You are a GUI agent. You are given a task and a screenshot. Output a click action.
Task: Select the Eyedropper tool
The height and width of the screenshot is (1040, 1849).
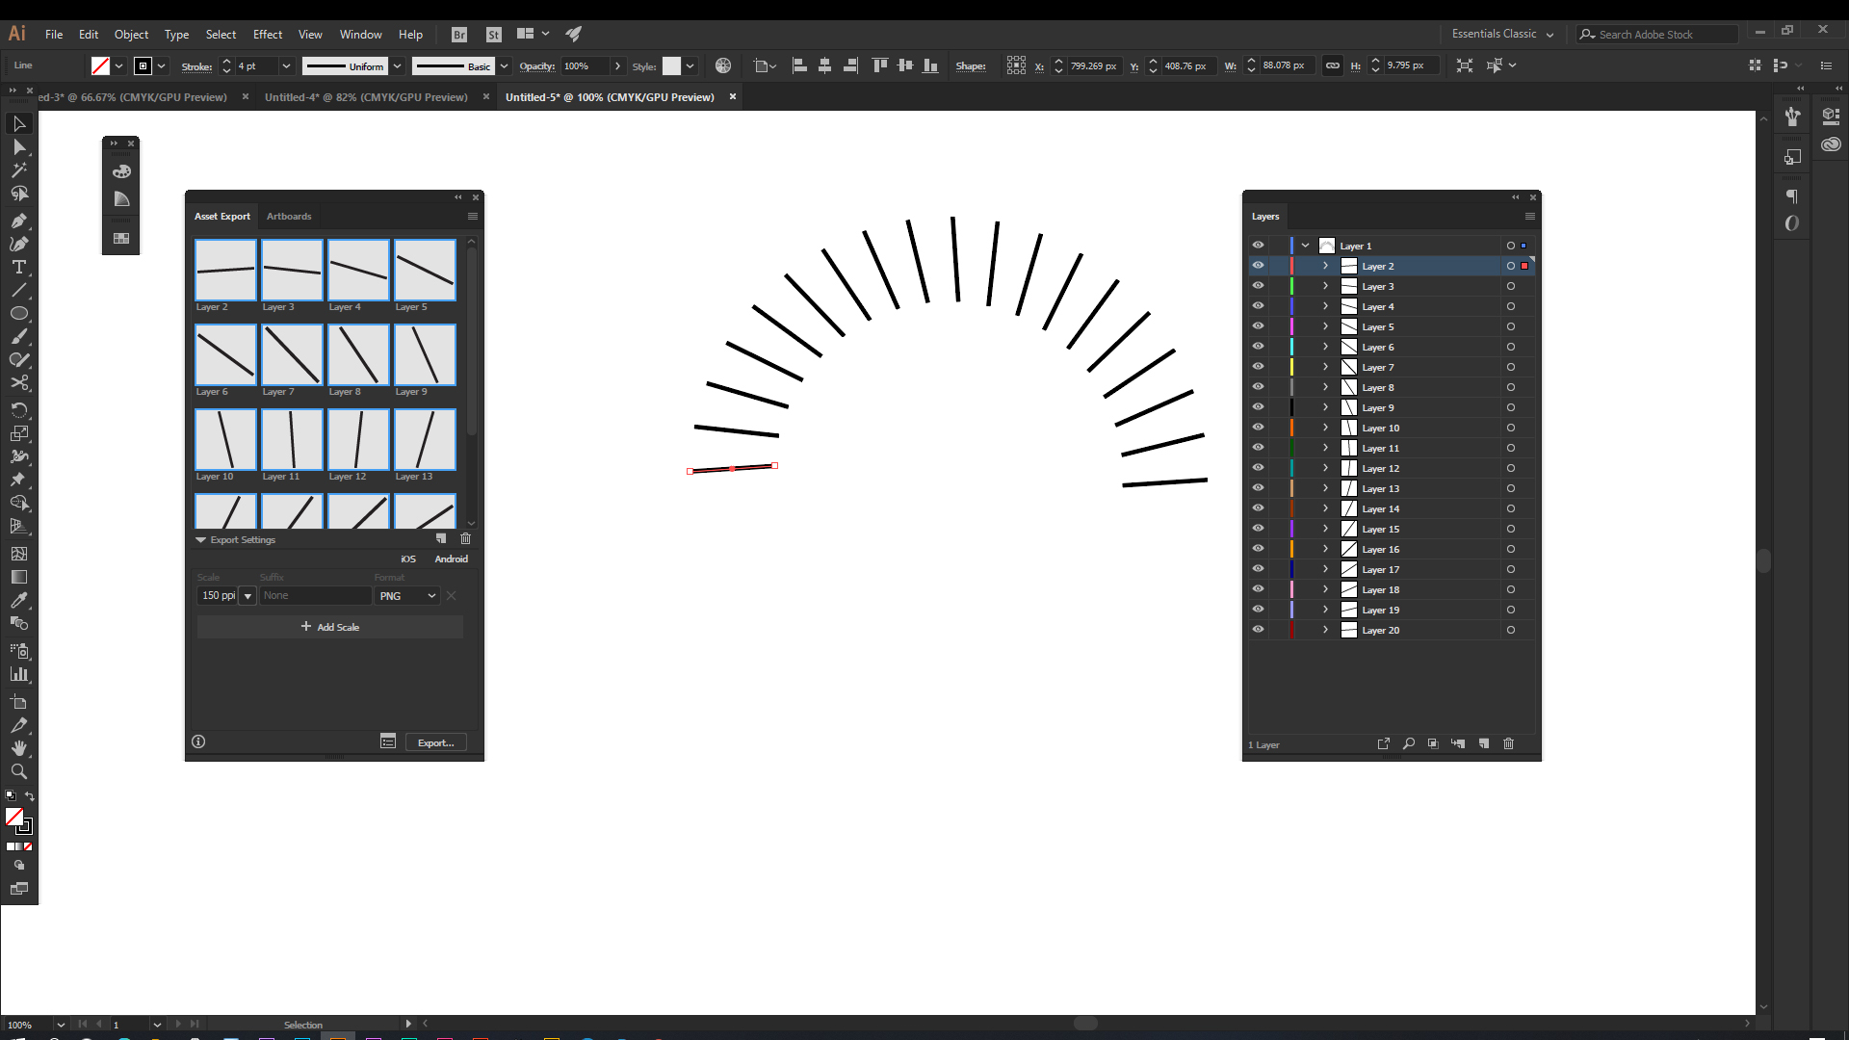[19, 598]
